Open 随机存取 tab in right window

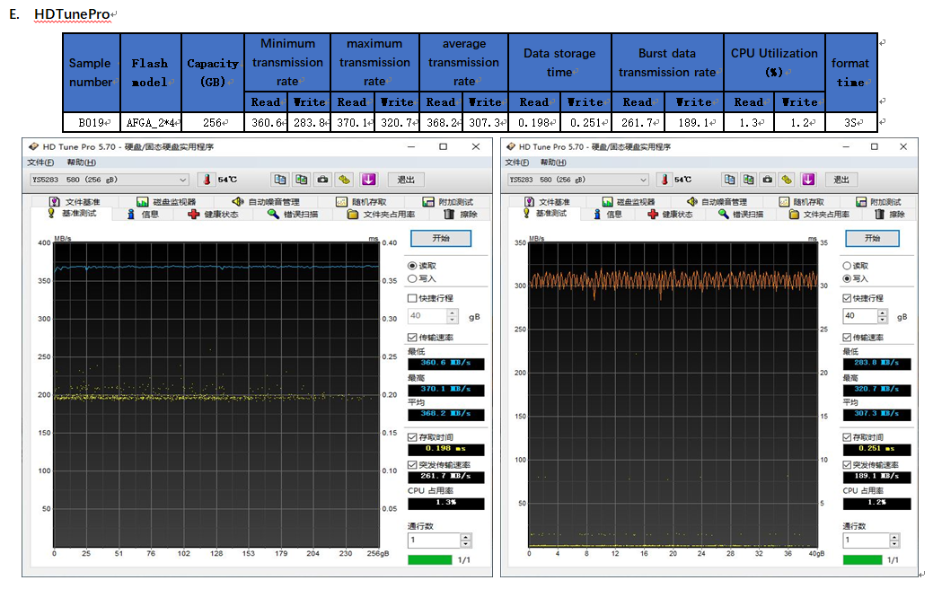coord(802,202)
